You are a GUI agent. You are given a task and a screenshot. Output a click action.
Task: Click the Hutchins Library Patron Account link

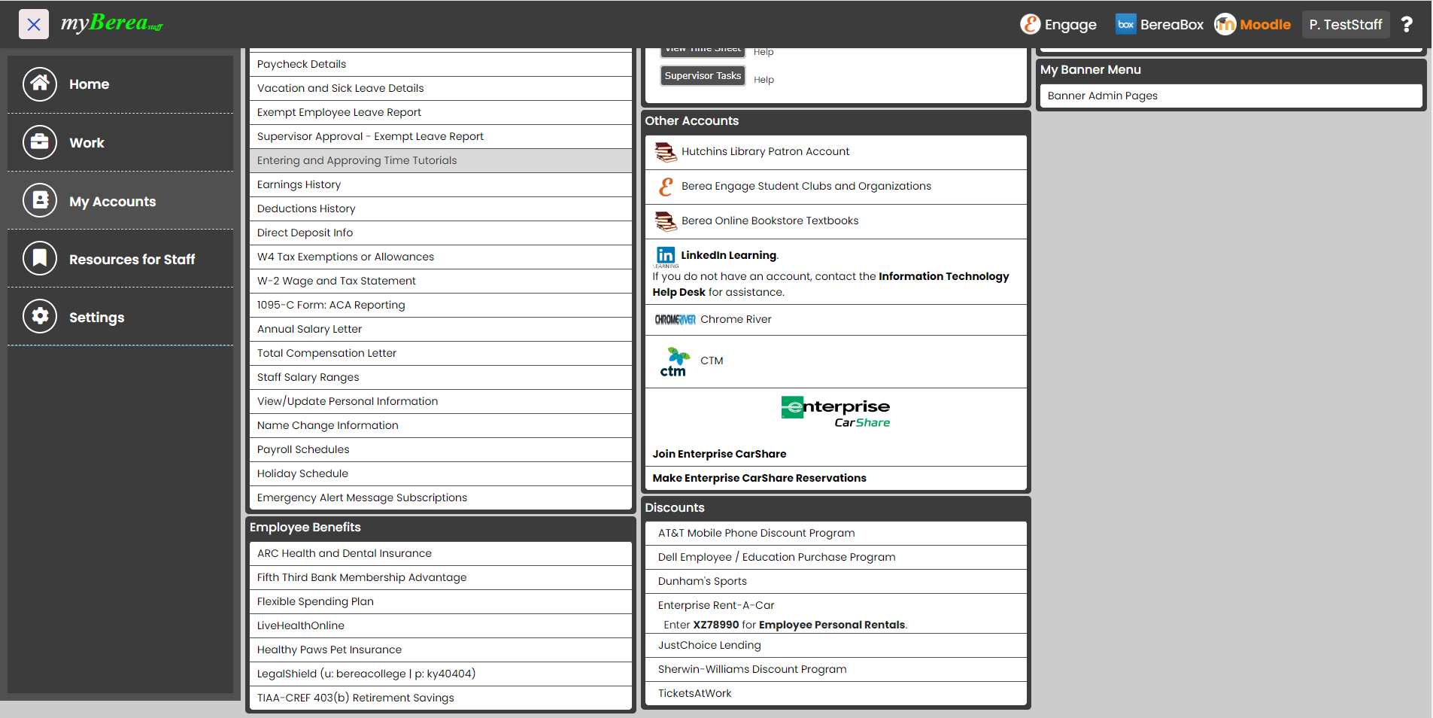765,151
